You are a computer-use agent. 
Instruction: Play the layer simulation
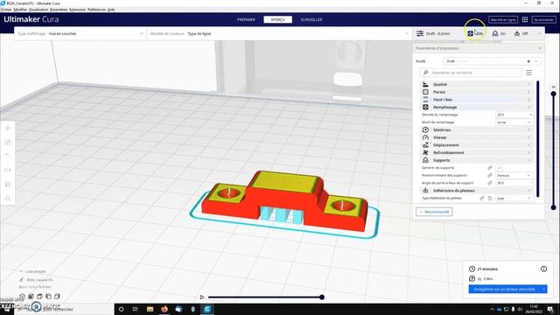coord(202,297)
